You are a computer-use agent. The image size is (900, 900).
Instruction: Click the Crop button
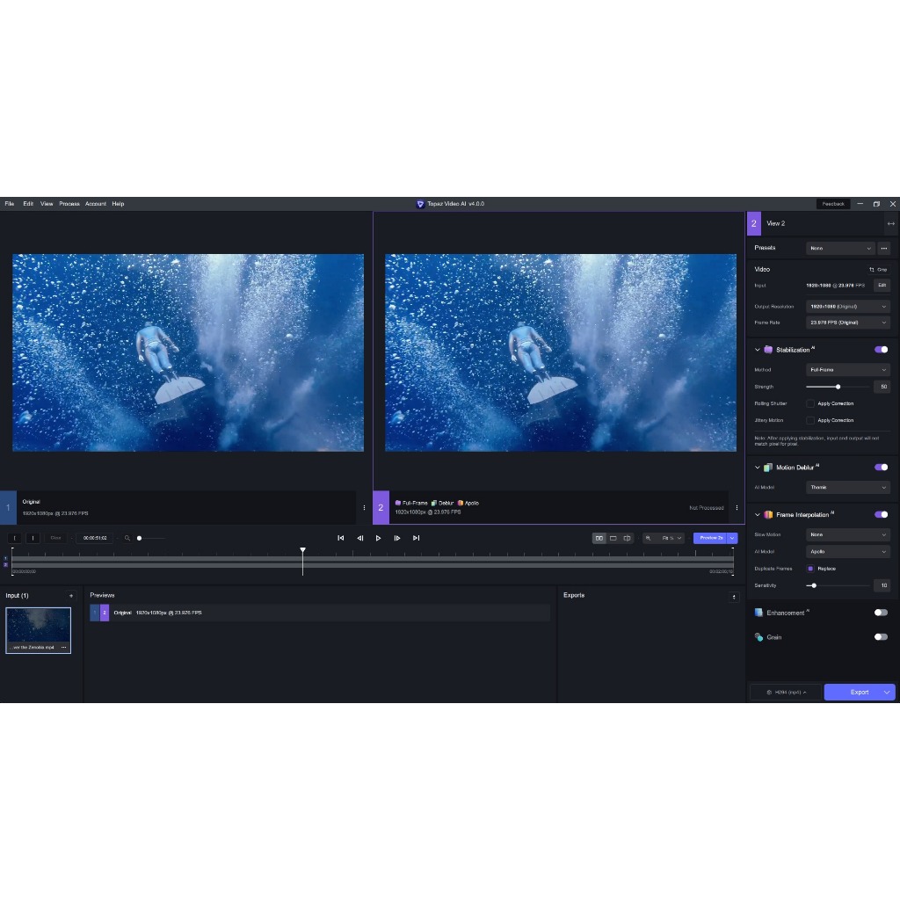pyautogui.click(x=878, y=269)
